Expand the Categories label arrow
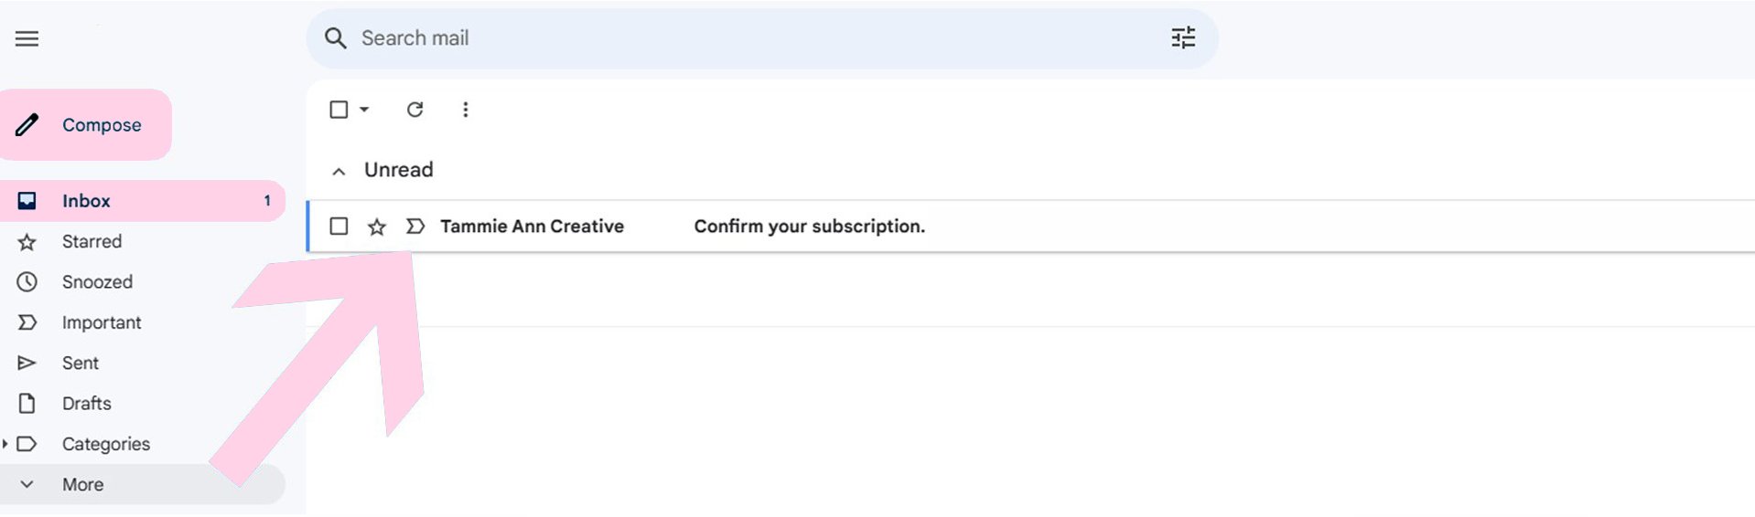The height and width of the screenshot is (517, 1755). 5,444
